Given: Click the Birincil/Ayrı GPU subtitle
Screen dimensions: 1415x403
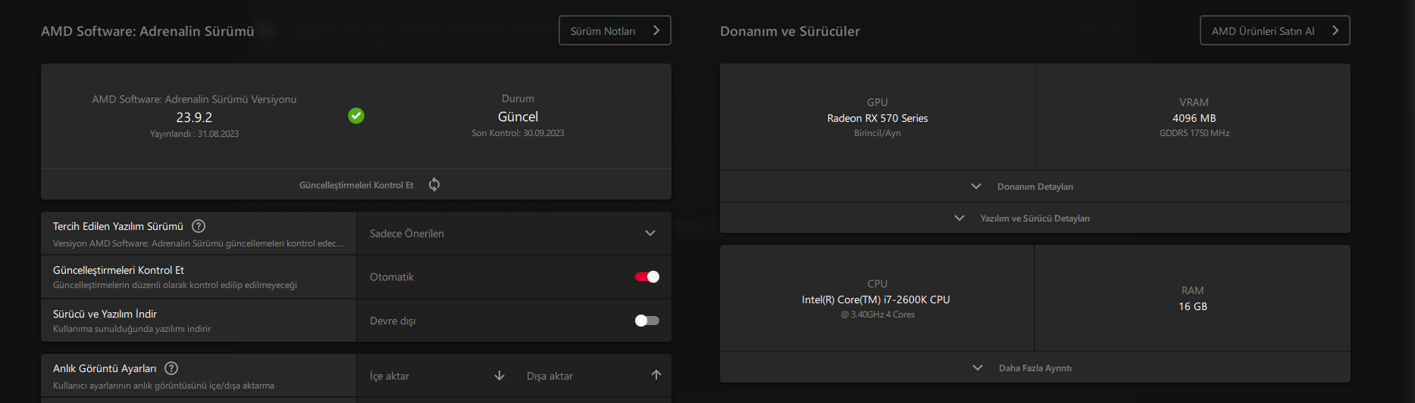Looking at the screenshot, I should coord(878,133).
